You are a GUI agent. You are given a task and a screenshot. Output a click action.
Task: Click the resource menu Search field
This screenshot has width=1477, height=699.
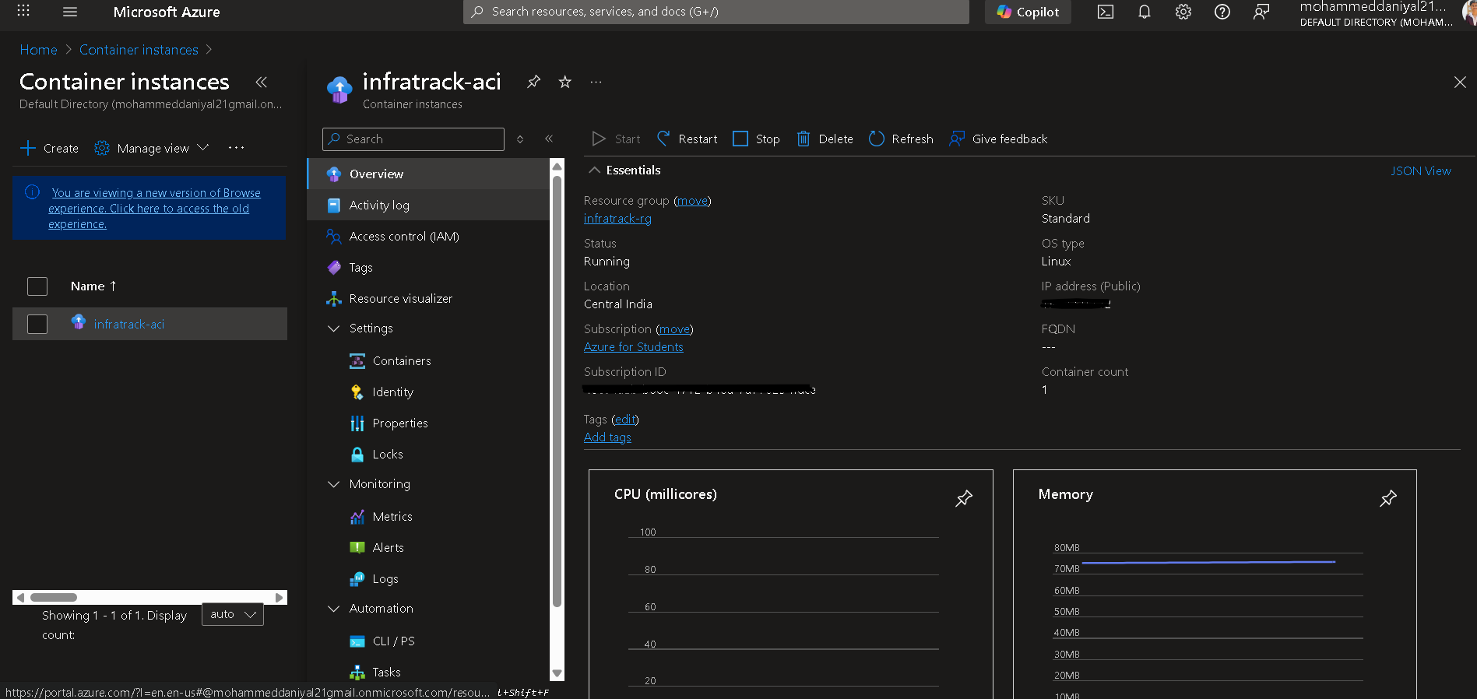pyautogui.click(x=413, y=139)
